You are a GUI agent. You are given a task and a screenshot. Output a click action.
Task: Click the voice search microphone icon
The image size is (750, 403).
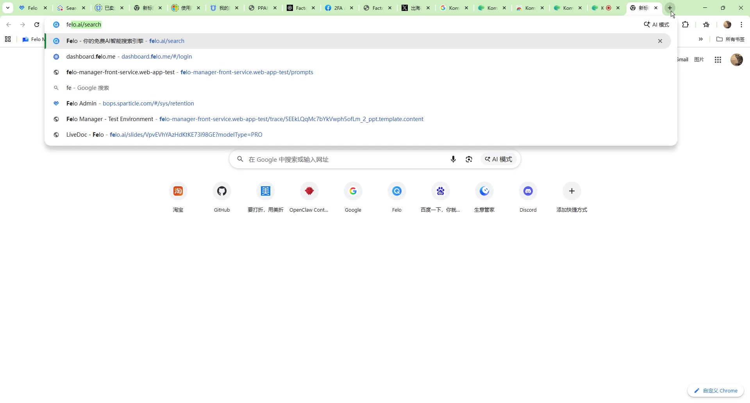point(453,159)
